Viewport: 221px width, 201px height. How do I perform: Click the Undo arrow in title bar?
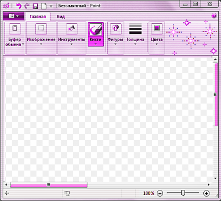(x=19, y=6)
